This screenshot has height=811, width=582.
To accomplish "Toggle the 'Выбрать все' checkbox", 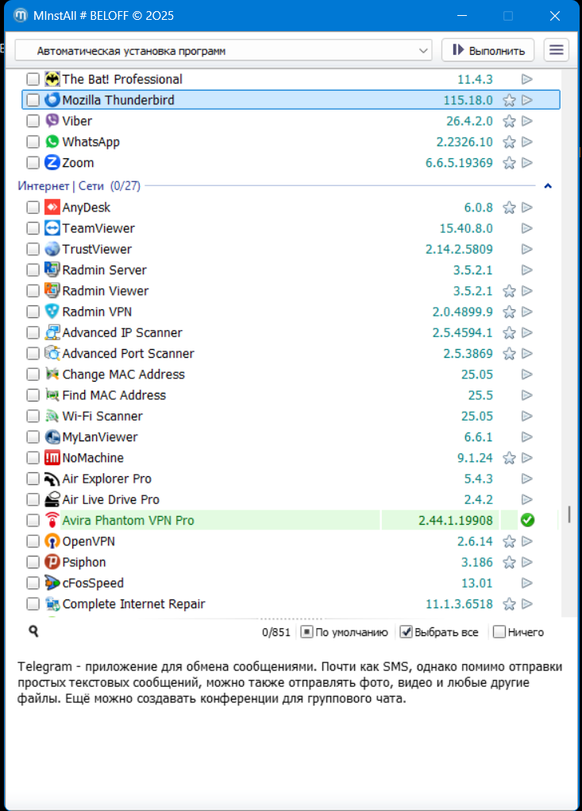I will coord(406,632).
